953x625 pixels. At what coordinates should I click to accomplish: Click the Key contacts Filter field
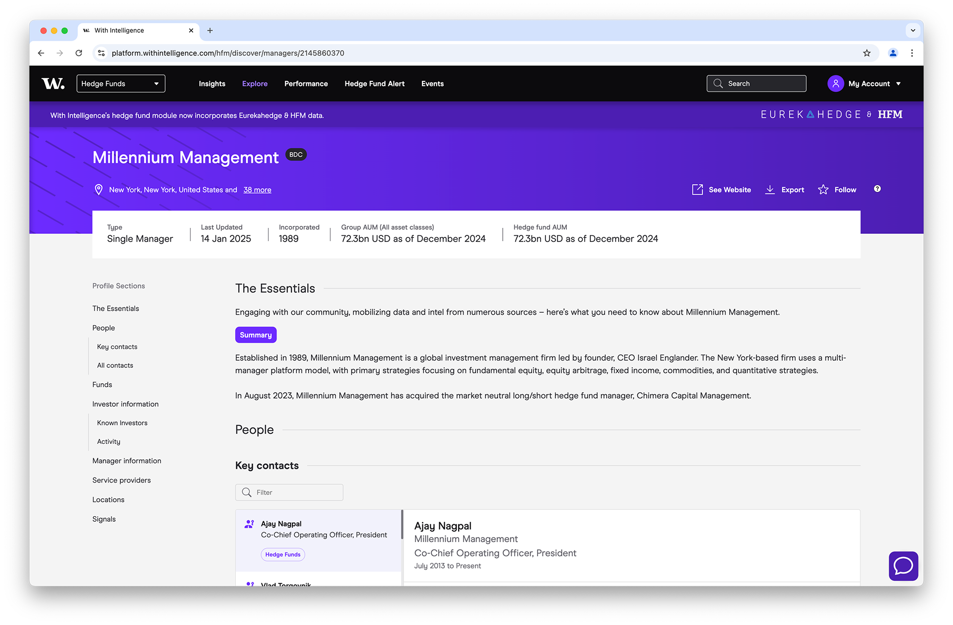[289, 492]
